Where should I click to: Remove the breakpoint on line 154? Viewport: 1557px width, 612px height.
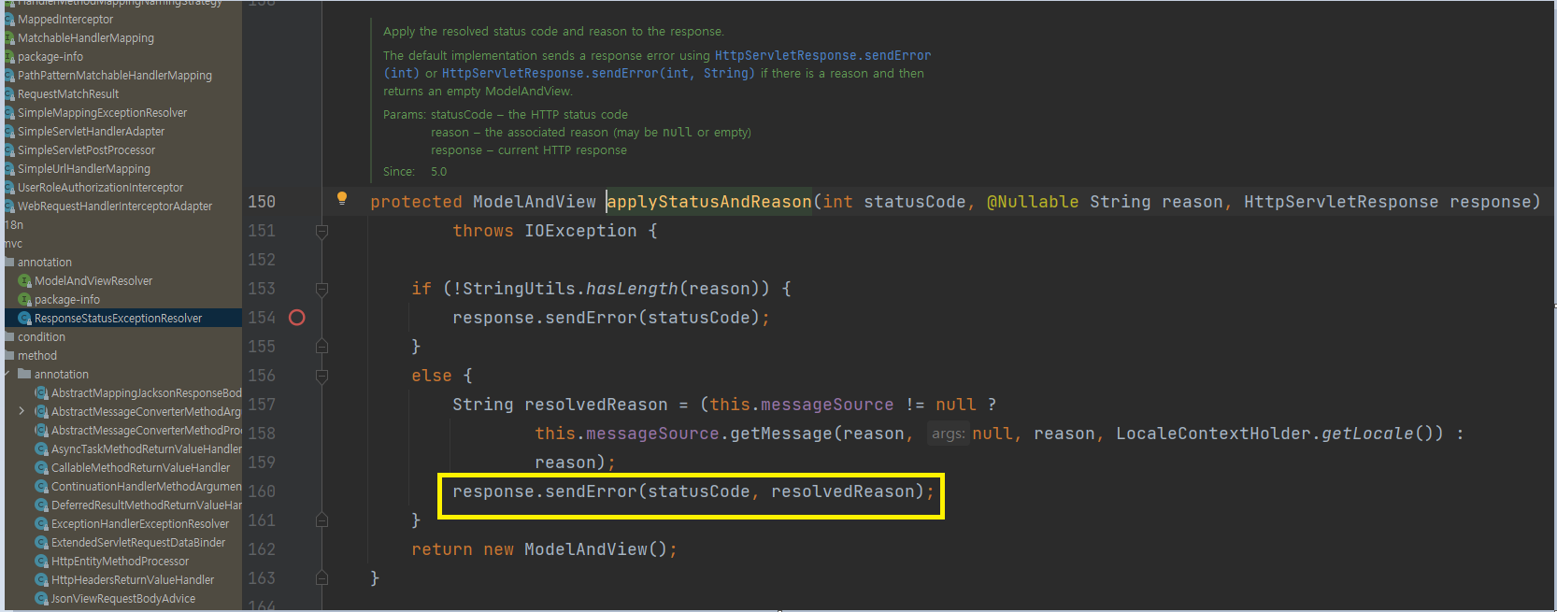pos(297,318)
